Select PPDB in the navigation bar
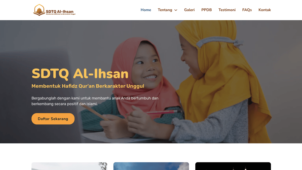 coord(206,10)
